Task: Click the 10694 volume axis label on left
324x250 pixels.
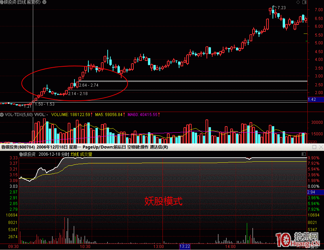Action: [x=12, y=215]
